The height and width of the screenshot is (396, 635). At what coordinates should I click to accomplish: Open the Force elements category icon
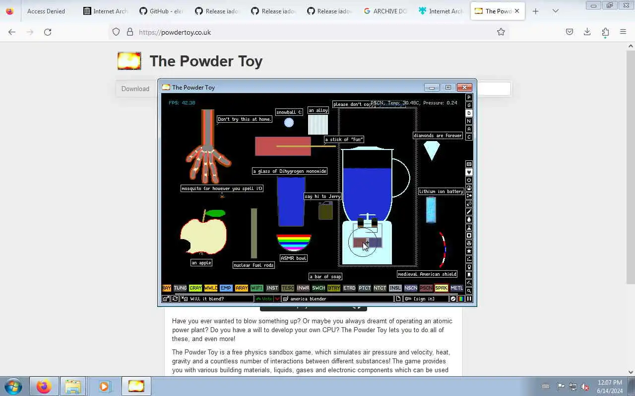point(469,196)
